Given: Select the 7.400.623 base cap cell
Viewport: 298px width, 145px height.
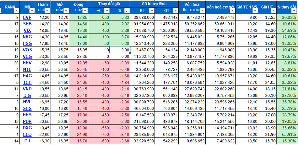Looking at the screenshot, I should (220, 141).
